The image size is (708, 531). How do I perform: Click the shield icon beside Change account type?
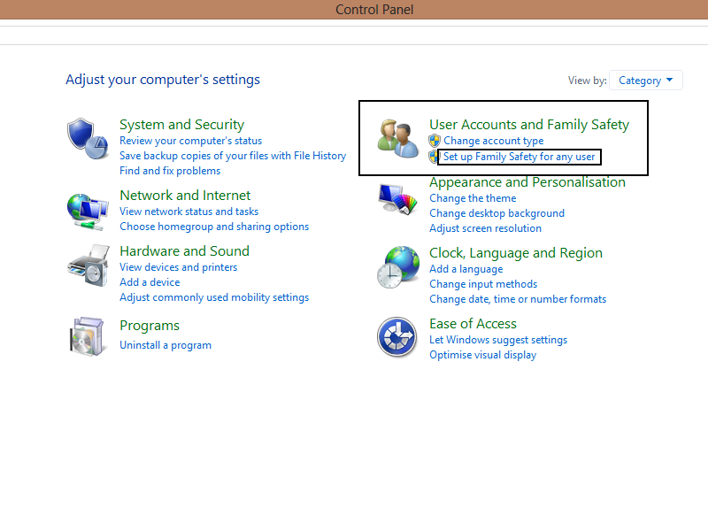point(435,141)
